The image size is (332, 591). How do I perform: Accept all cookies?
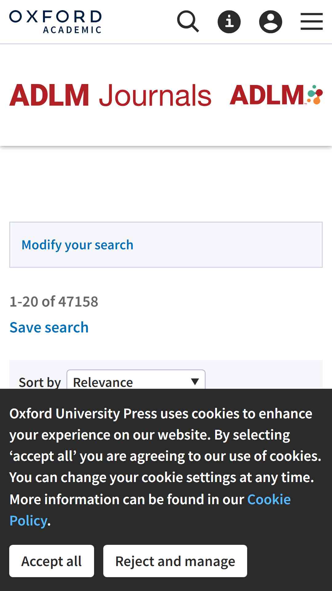52,561
